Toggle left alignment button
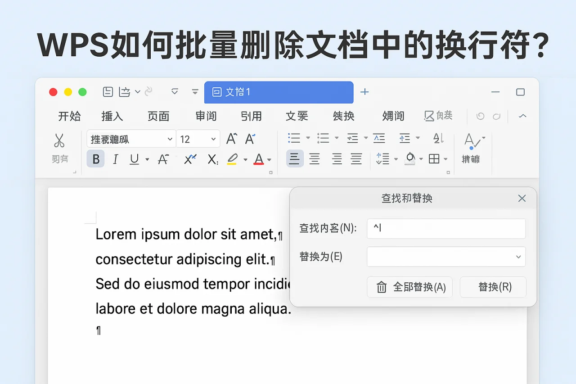The image size is (576, 384). click(x=295, y=159)
